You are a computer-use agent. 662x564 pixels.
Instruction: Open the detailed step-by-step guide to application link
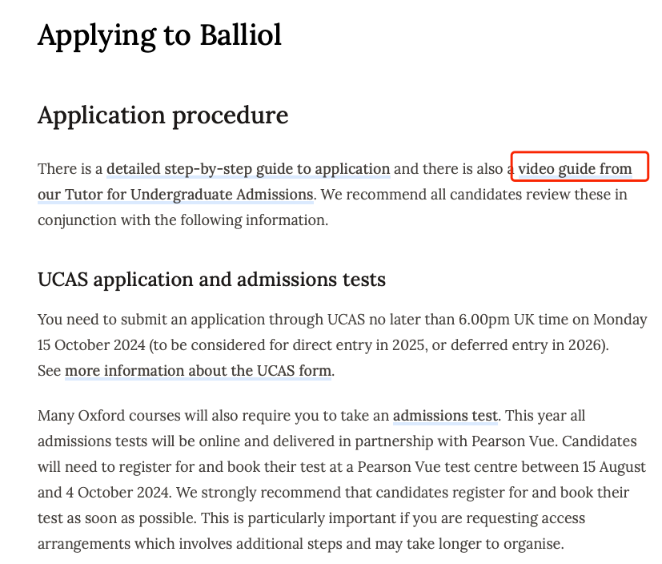[x=248, y=169]
